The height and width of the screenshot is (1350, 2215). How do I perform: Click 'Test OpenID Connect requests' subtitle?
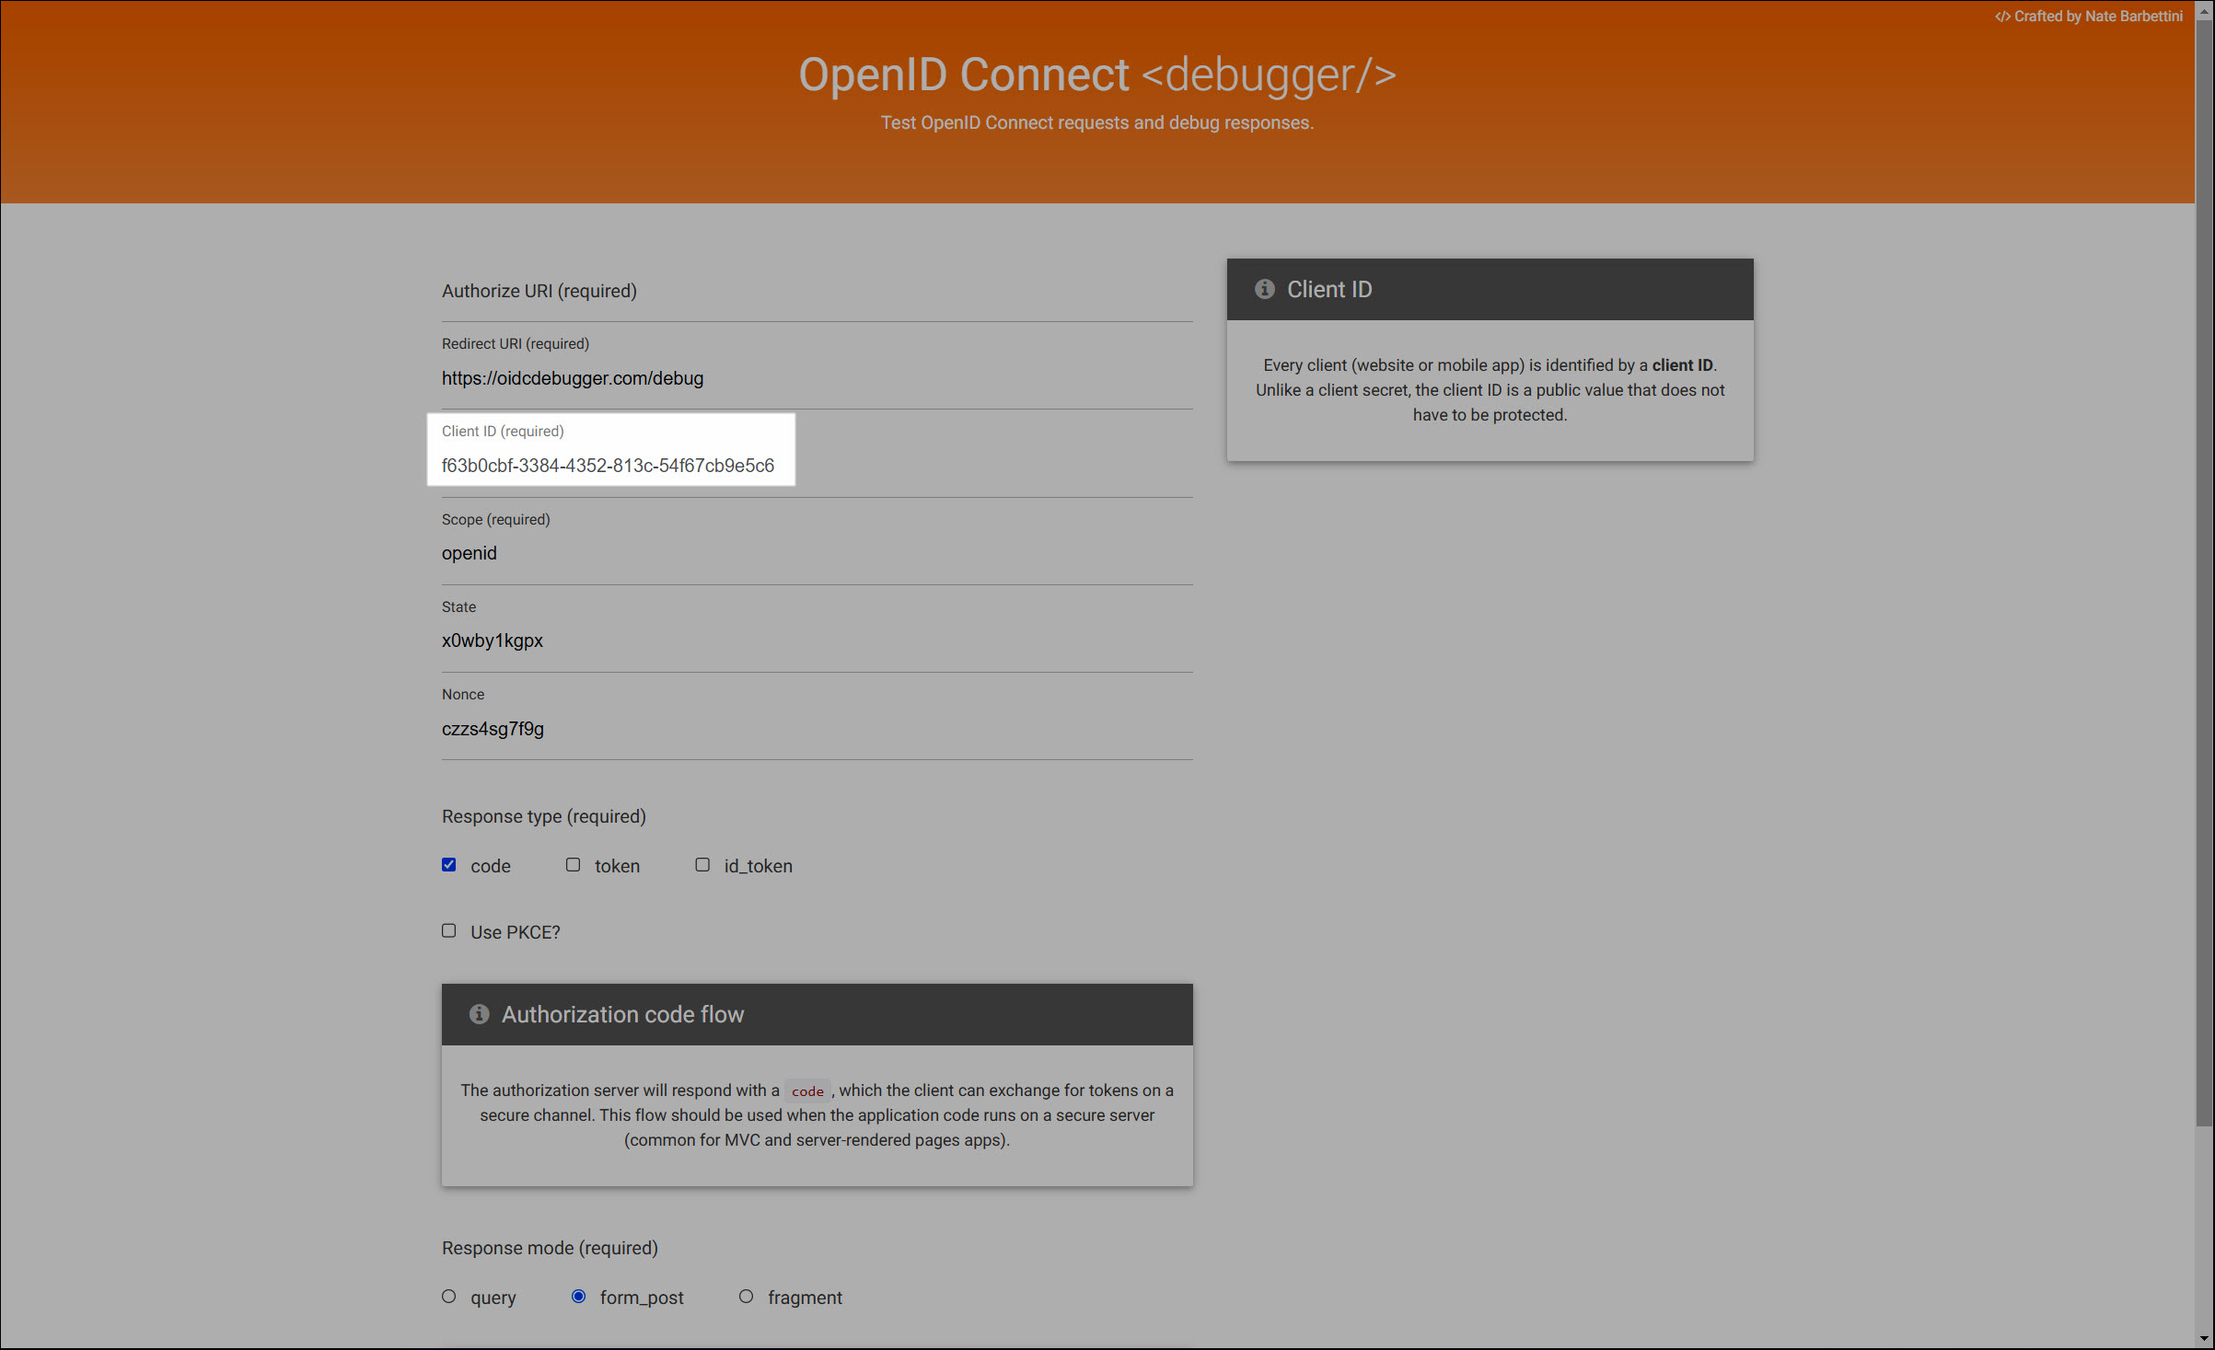tap(1097, 122)
